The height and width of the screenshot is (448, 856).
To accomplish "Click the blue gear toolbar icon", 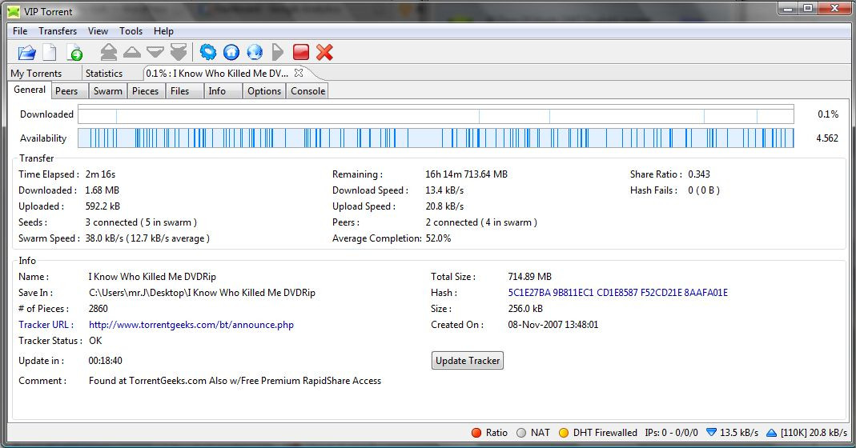I will pyautogui.click(x=208, y=52).
